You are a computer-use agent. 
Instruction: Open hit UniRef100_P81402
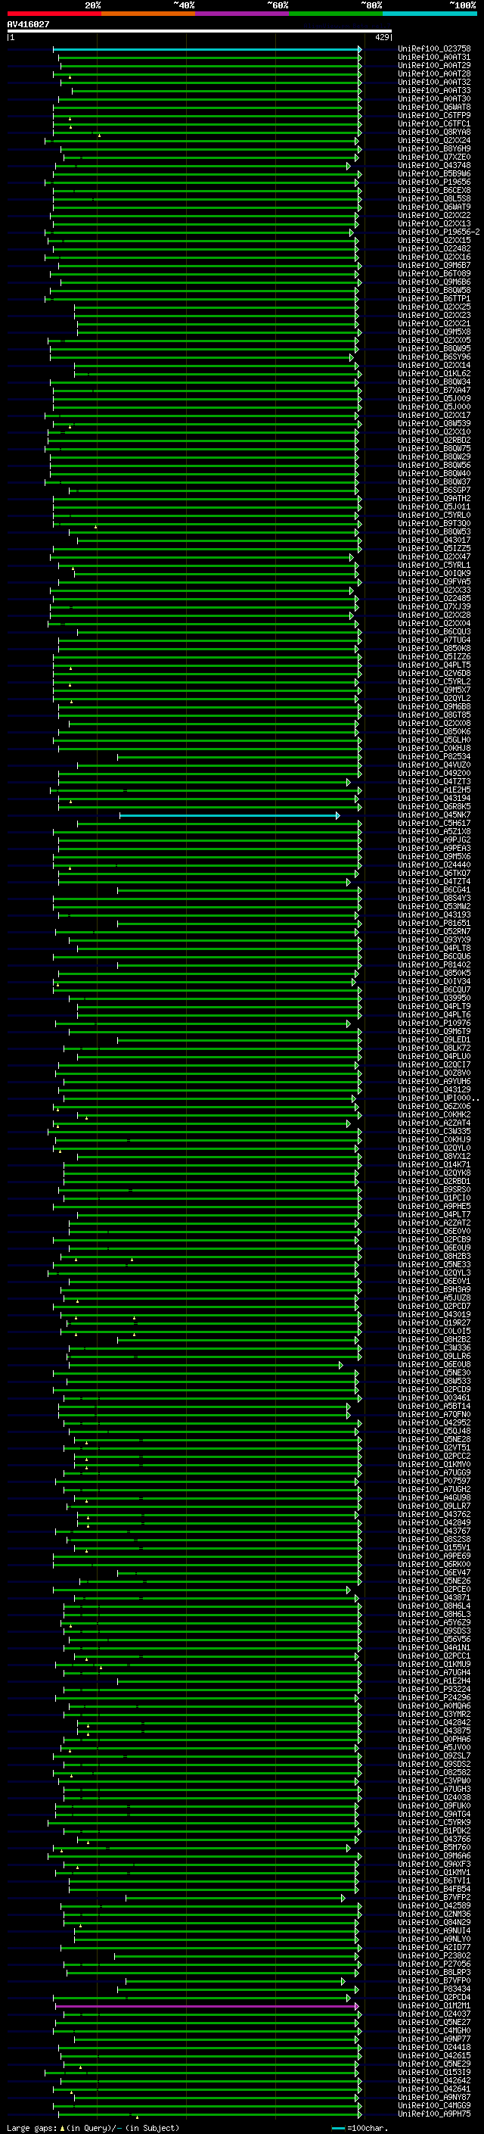pos(434,965)
